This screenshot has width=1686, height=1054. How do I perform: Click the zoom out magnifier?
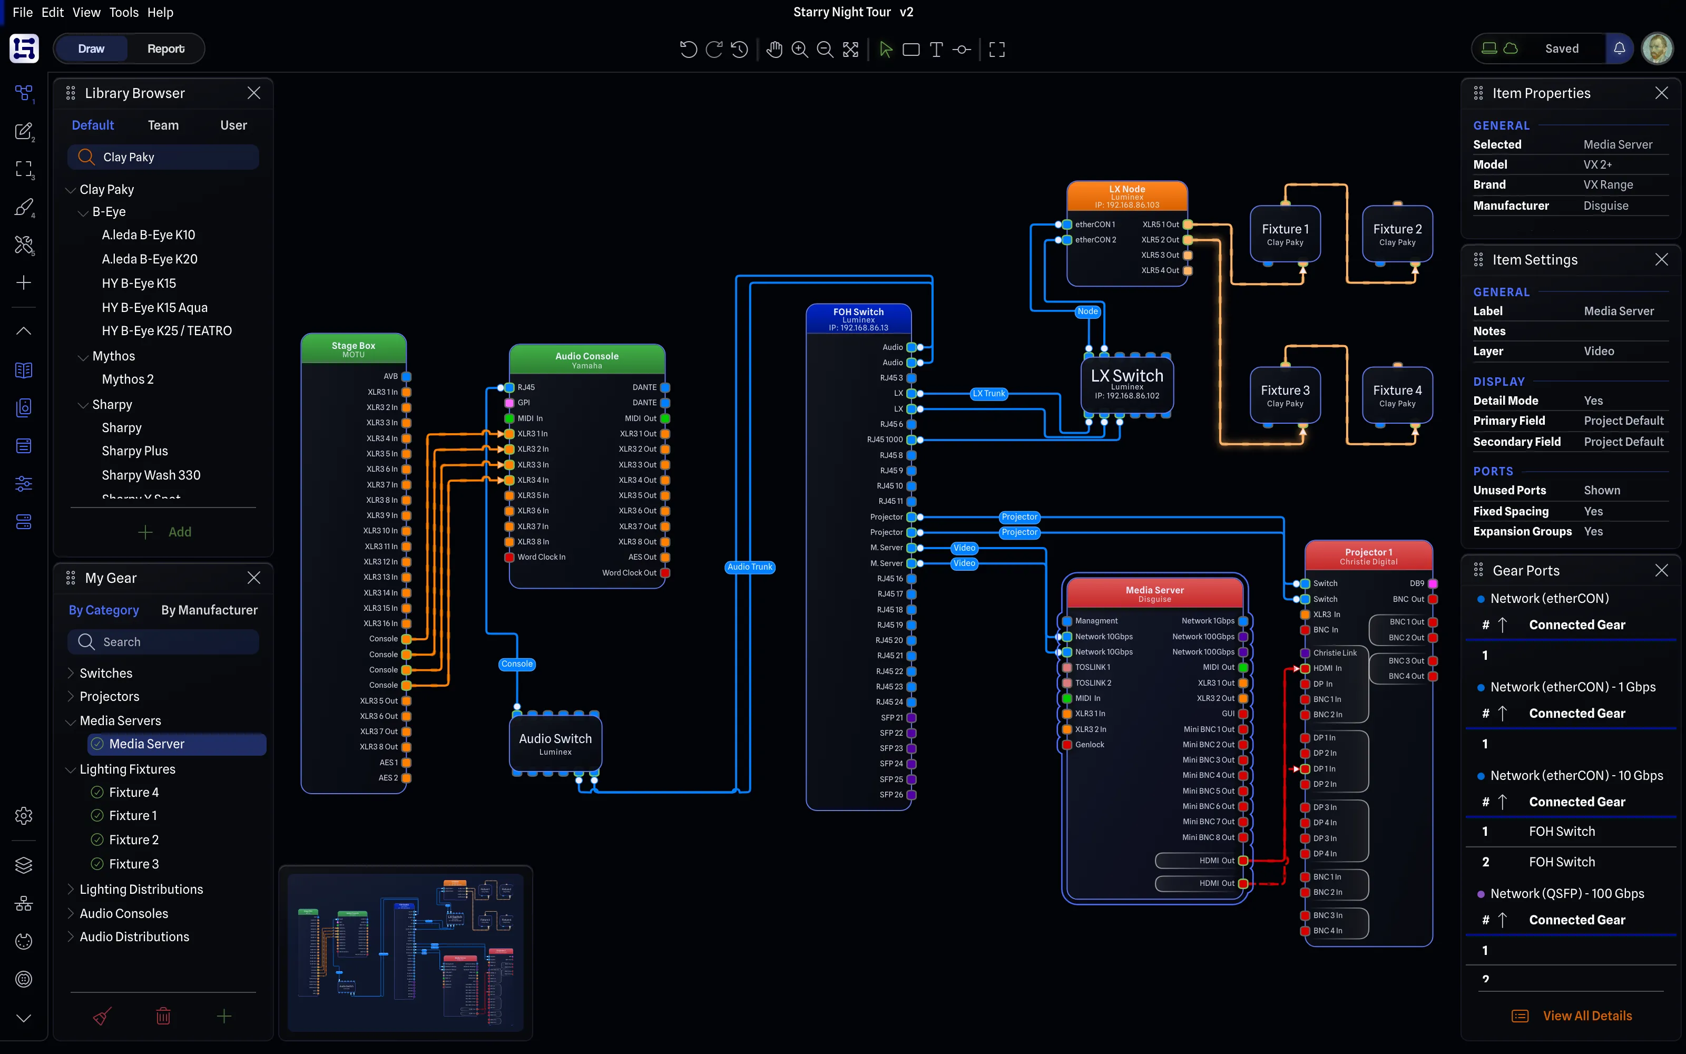(825, 49)
